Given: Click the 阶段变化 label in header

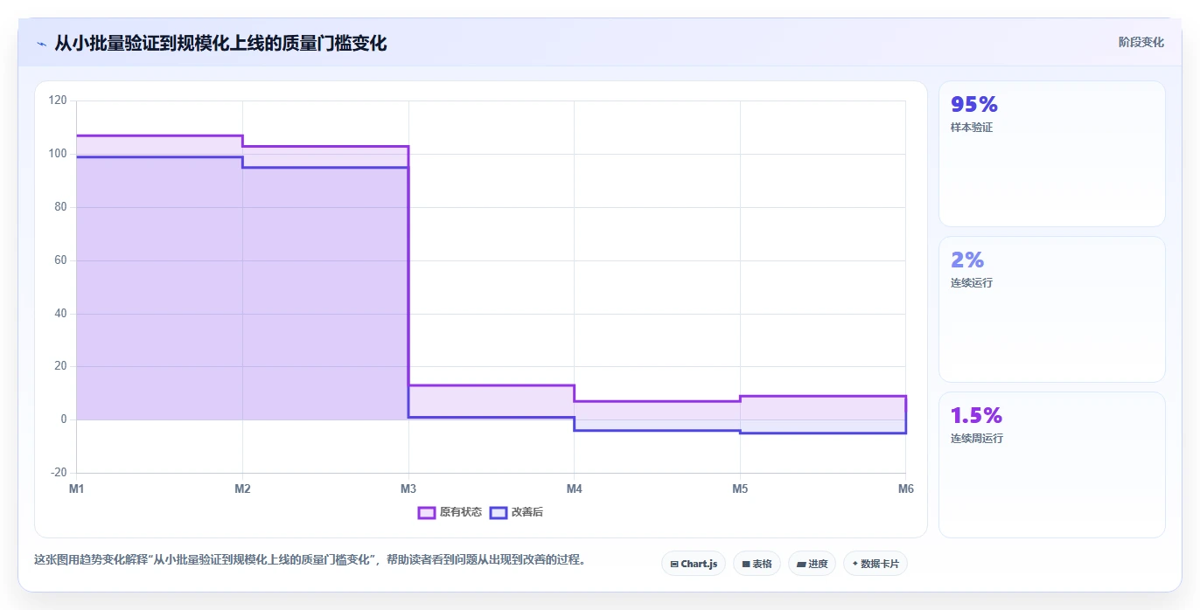Looking at the screenshot, I should [x=1141, y=42].
